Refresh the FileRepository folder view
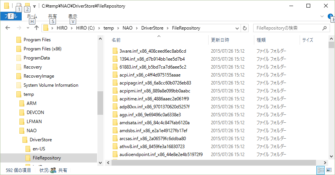Viewport: 335px width, 175px height. 245,28
